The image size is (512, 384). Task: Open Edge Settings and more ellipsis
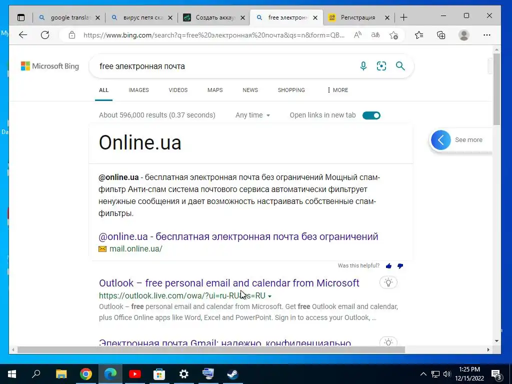click(487, 35)
